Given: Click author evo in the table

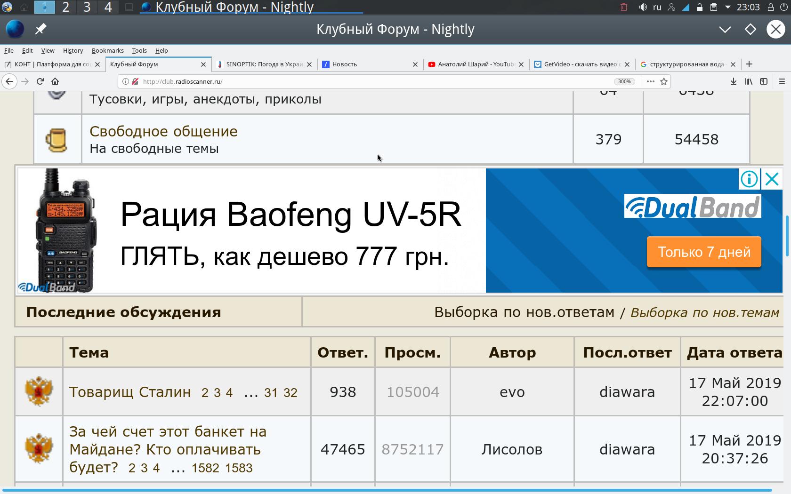Looking at the screenshot, I should [512, 392].
